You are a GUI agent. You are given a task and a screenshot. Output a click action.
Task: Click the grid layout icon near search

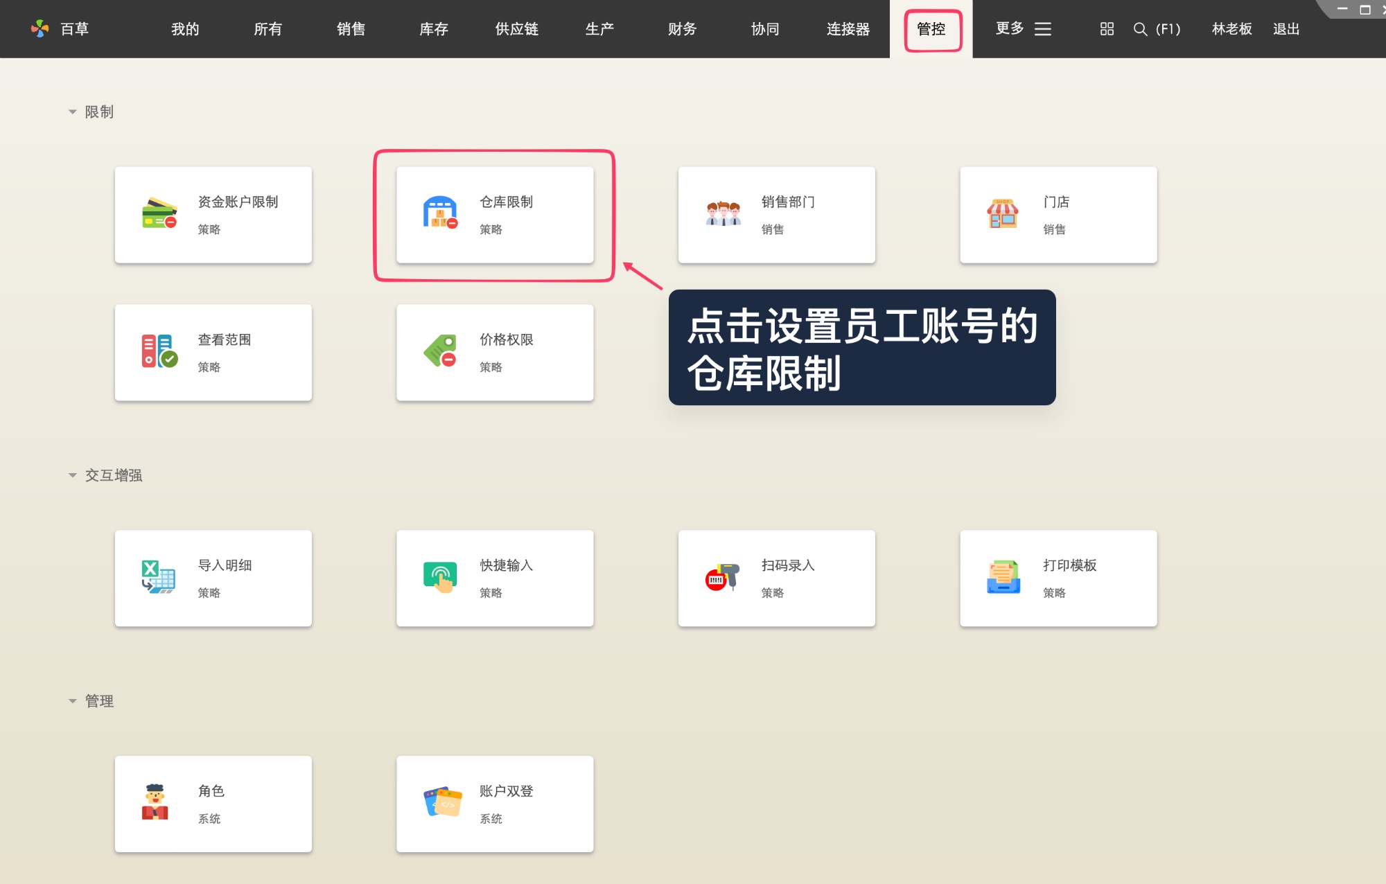coord(1105,29)
